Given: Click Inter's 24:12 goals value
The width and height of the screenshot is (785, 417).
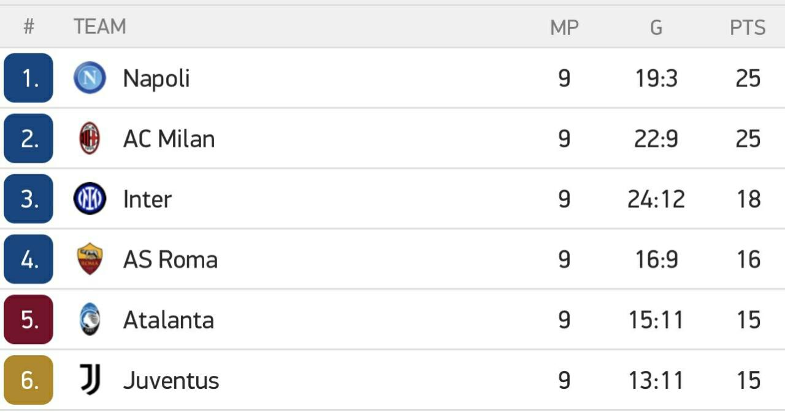Looking at the screenshot, I should 656,199.
